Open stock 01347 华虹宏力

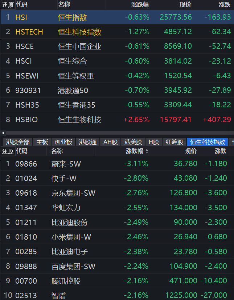click(x=117, y=207)
